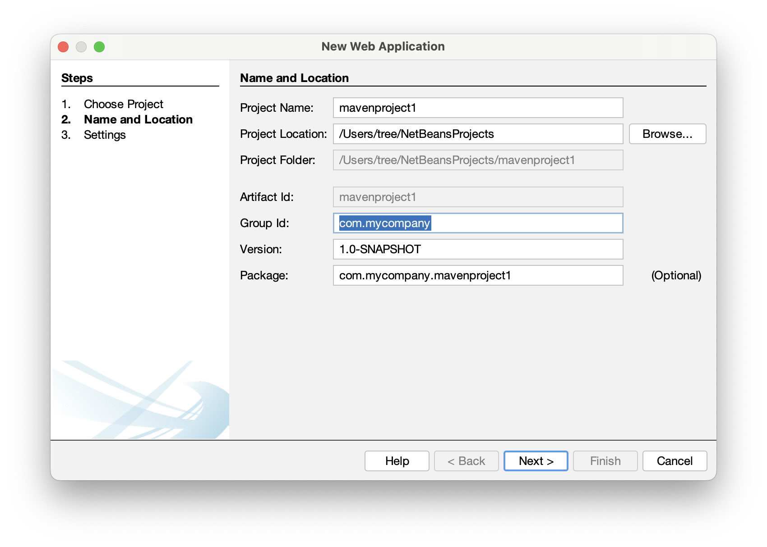Click the Project Name input field
This screenshot has height=547, width=767.
click(x=477, y=108)
